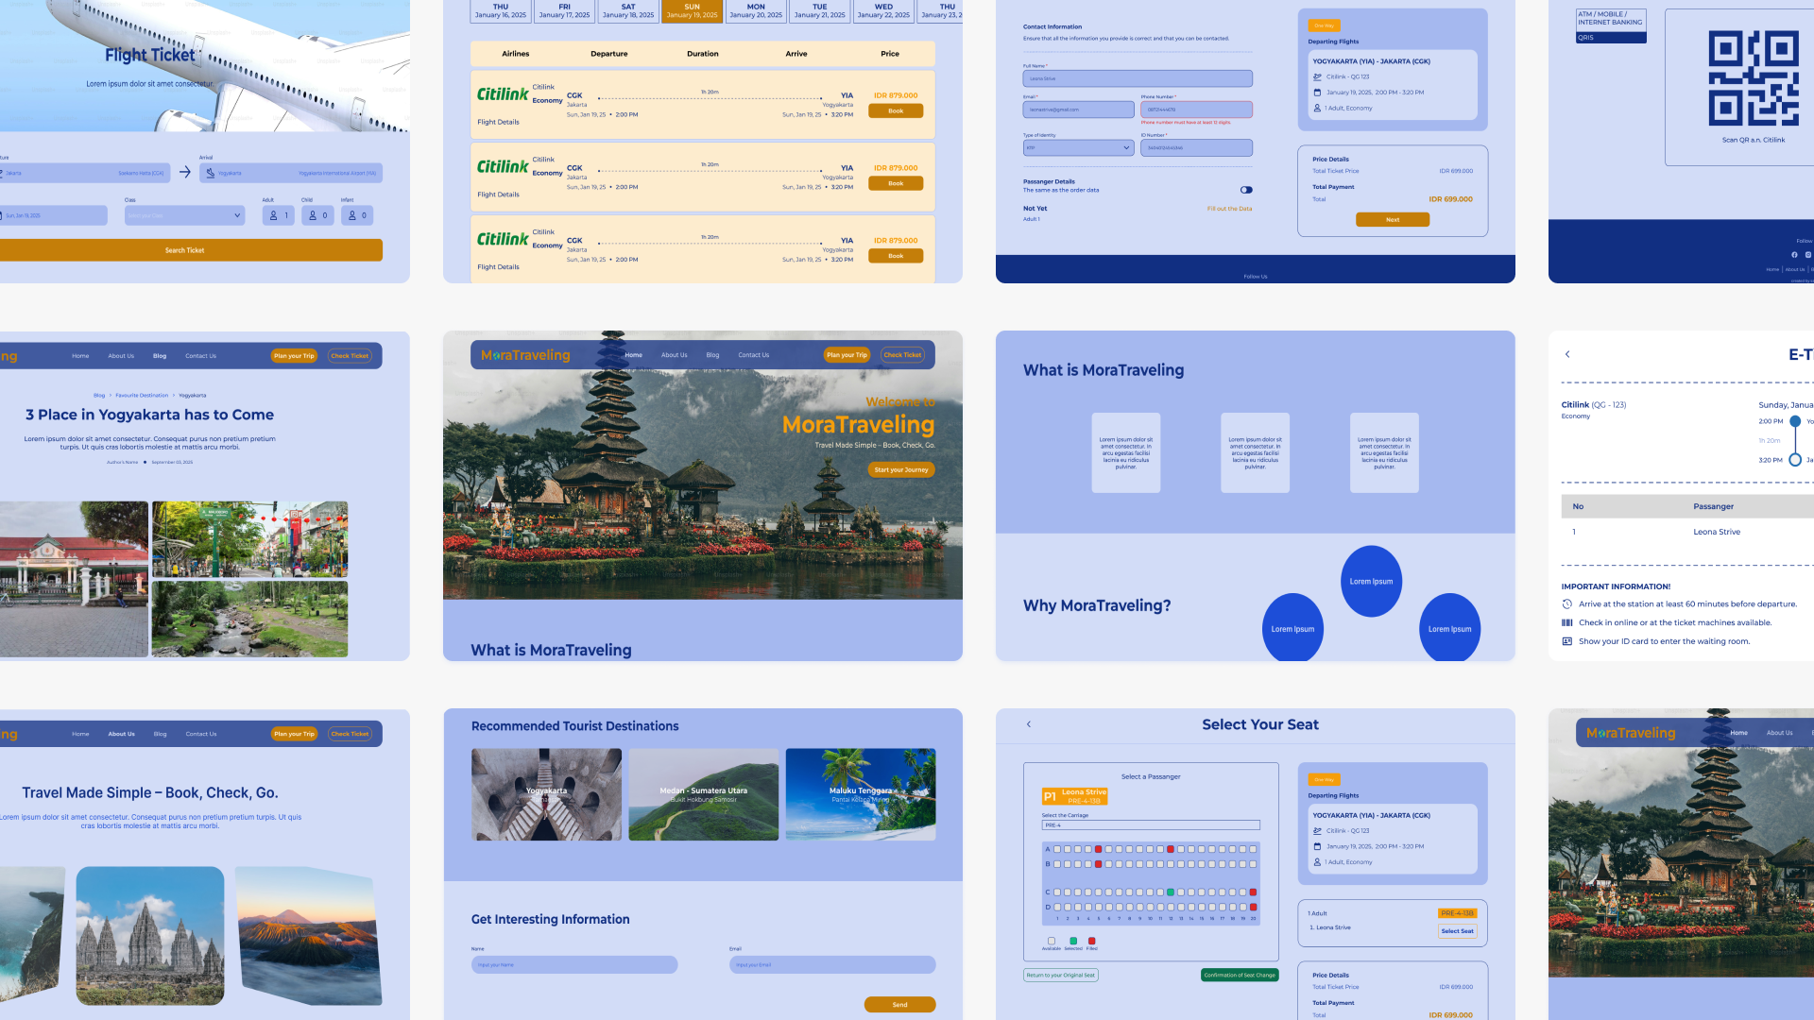Open the Type of Identity dropdown
This screenshot has width=1814, height=1020.
point(1078,148)
